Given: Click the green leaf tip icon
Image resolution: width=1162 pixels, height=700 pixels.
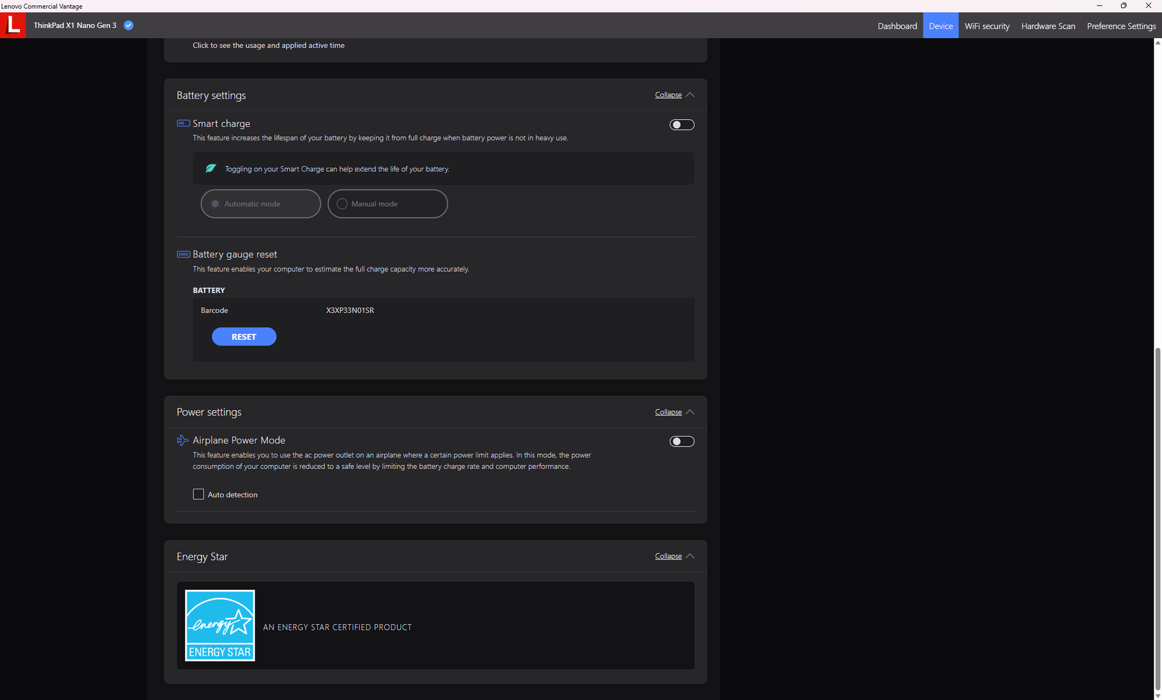Looking at the screenshot, I should [x=211, y=168].
